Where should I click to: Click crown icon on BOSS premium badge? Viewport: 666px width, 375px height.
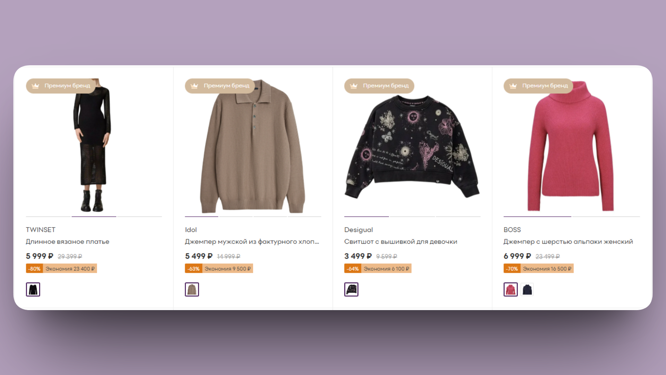(x=513, y=86)
